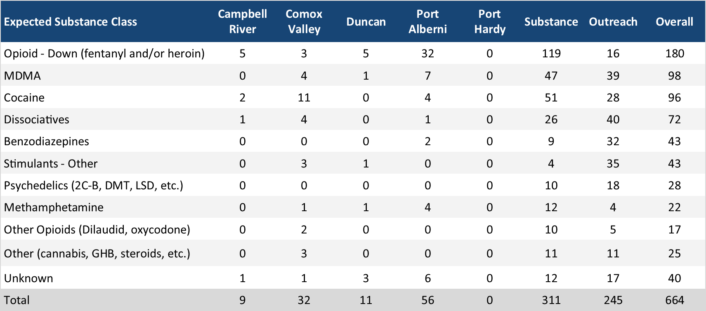706x311 pixels.
Task: Click the Unknown row label
Action: (28, 278)
